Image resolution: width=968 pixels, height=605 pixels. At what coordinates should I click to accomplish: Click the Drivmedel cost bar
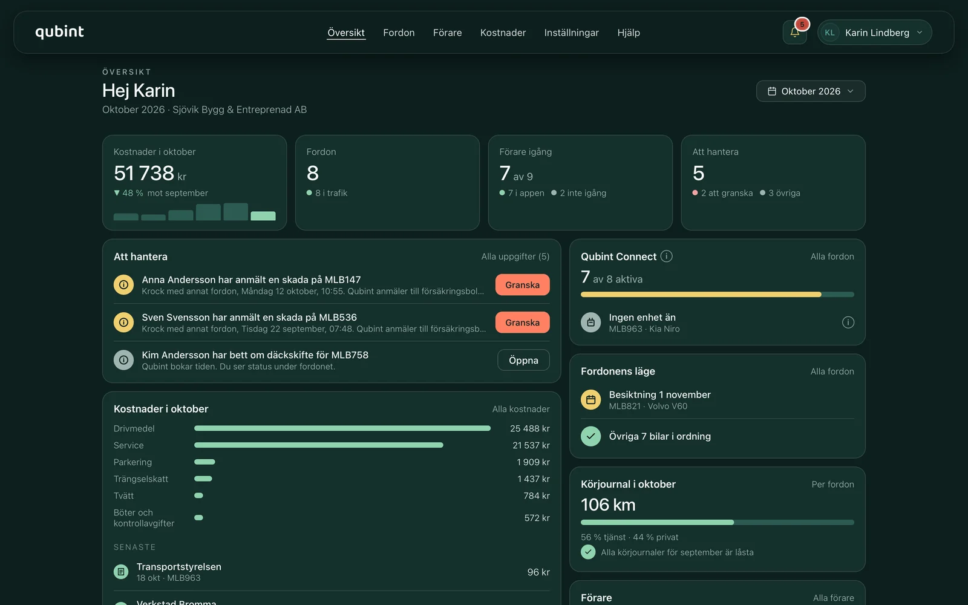tap(342, 428)
